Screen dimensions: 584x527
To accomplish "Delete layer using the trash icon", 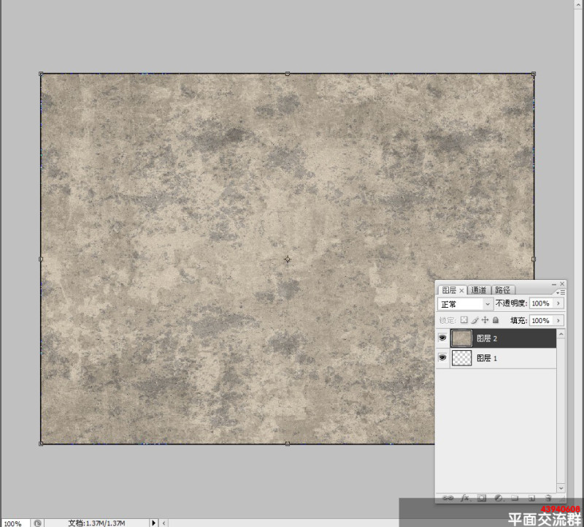I will pyautogui.click(x=548, y=498).
